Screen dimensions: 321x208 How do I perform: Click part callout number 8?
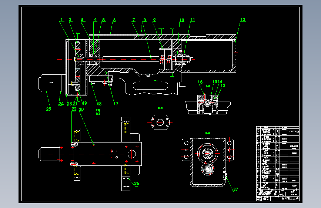click(145, 20)
